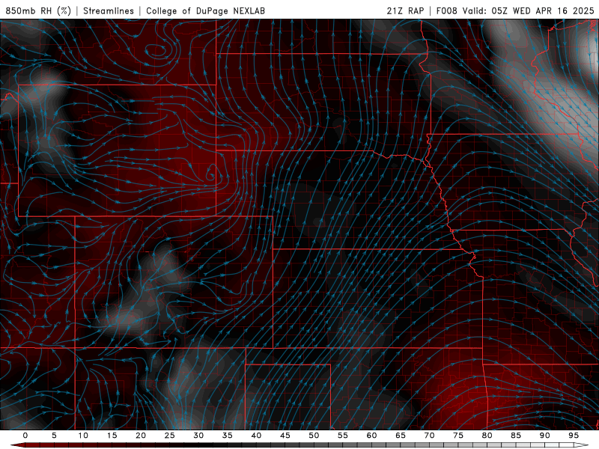The image size is (599, 449).
Task: Click the '70' colorbar scale label
Action: point(429,436)
